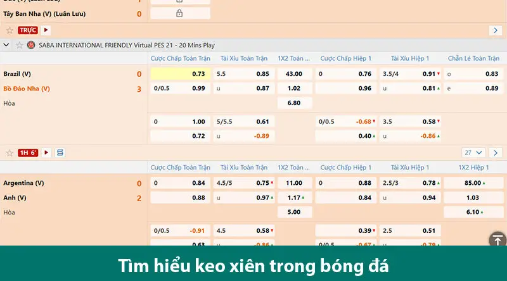Pick odd 'o' odds 0.83
Screen dimensions: 507x281
(x=473, y=73)
